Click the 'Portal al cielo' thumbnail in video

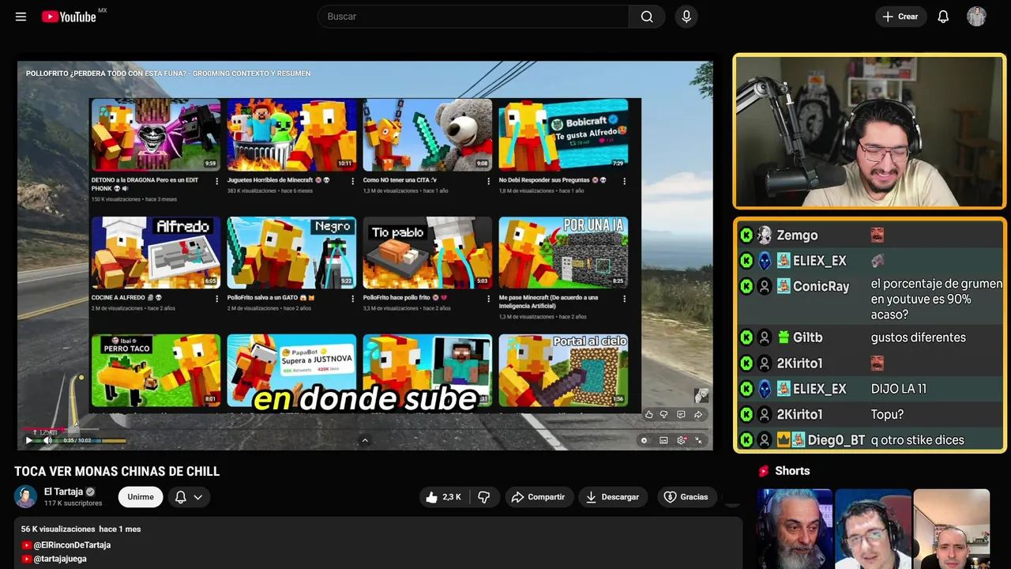[563, 370]
